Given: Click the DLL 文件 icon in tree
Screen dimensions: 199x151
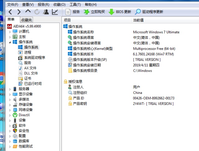Looking at the screenshot, I should pos(21,73).
